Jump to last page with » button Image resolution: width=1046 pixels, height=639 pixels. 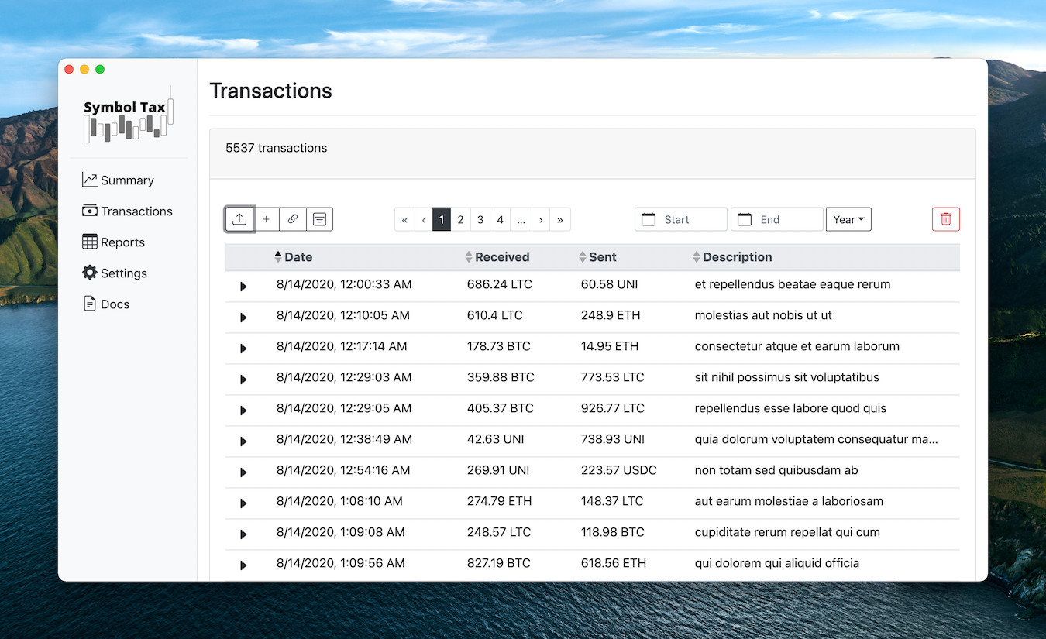click(560, 219)
